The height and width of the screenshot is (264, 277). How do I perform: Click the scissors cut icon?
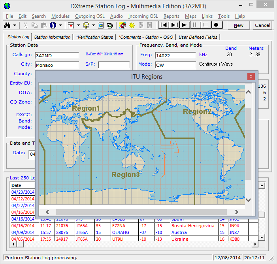click(x=25, y=25)
